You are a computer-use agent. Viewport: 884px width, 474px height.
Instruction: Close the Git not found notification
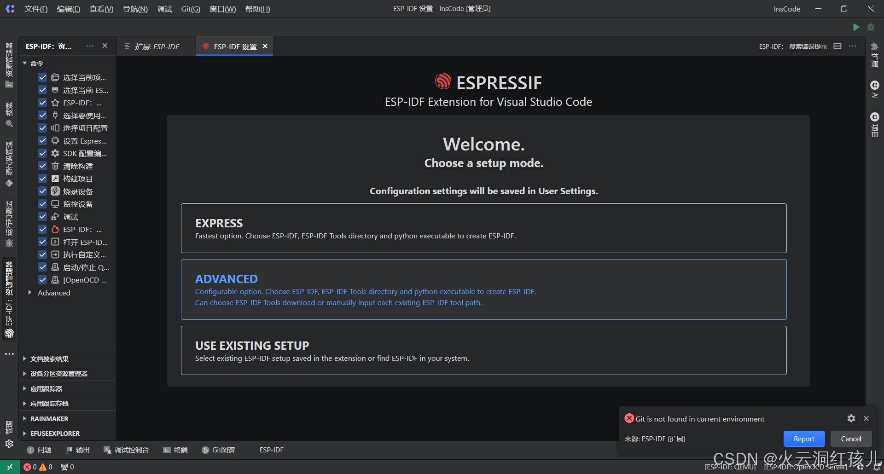tap(866, 418)
